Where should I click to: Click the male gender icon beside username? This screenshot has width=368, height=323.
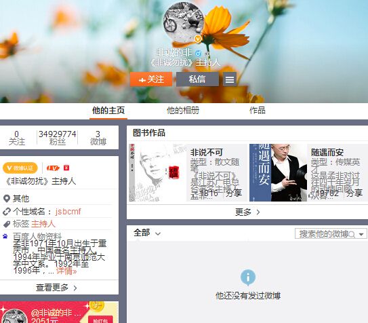[x=199, y=53]
